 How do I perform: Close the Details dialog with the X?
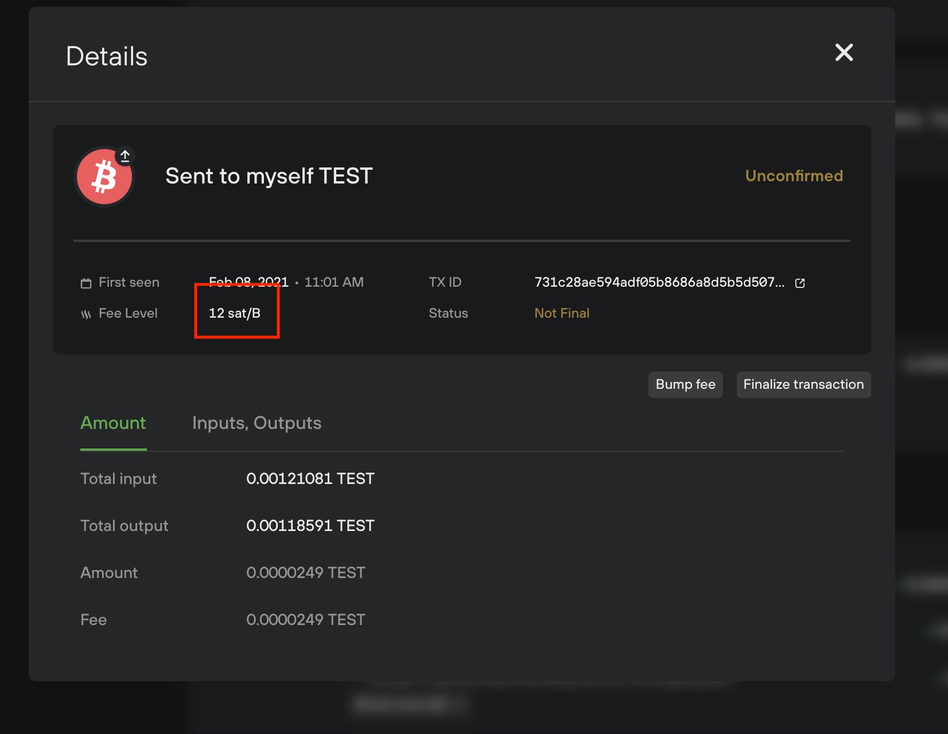844,52
